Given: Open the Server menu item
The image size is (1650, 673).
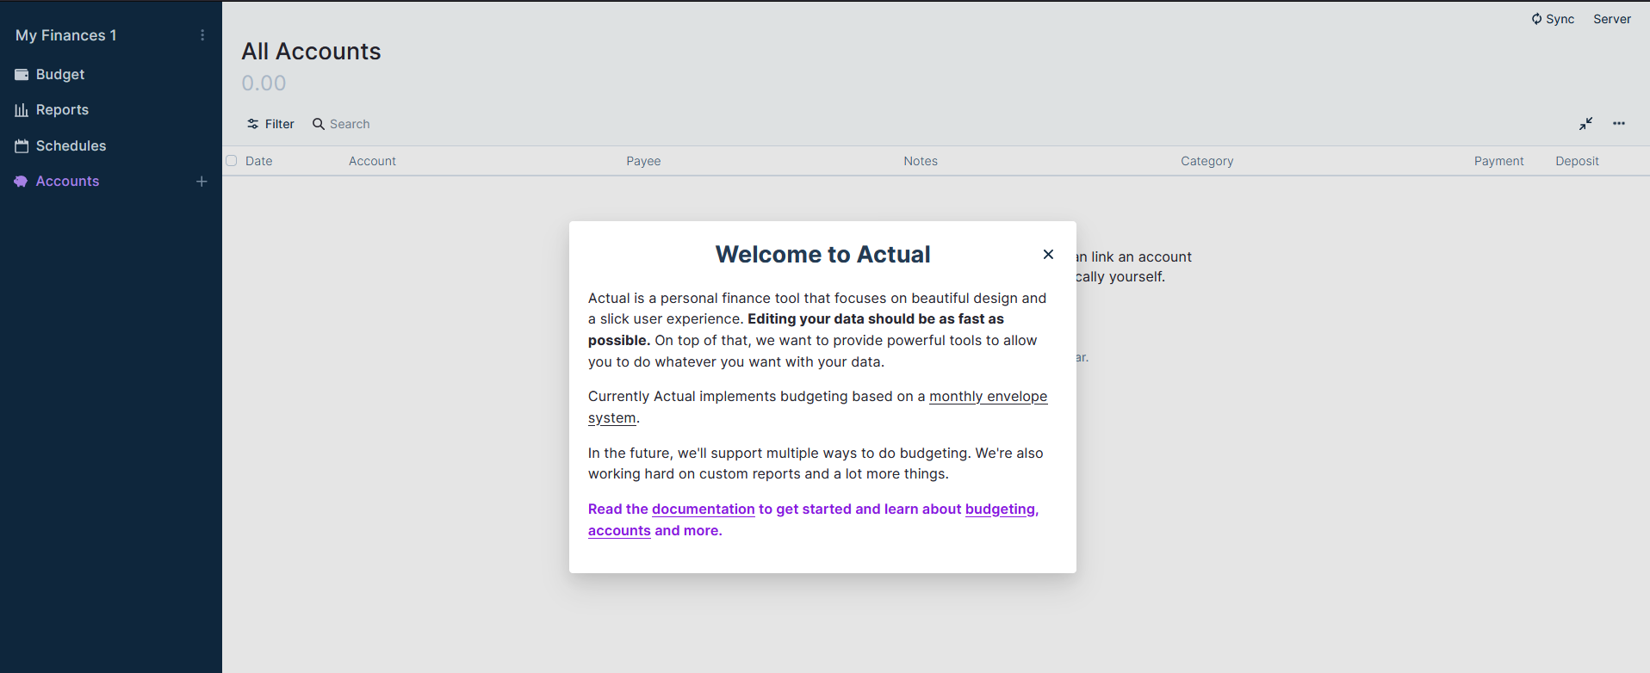Looking at the screenshot, I should (1611, 19).
